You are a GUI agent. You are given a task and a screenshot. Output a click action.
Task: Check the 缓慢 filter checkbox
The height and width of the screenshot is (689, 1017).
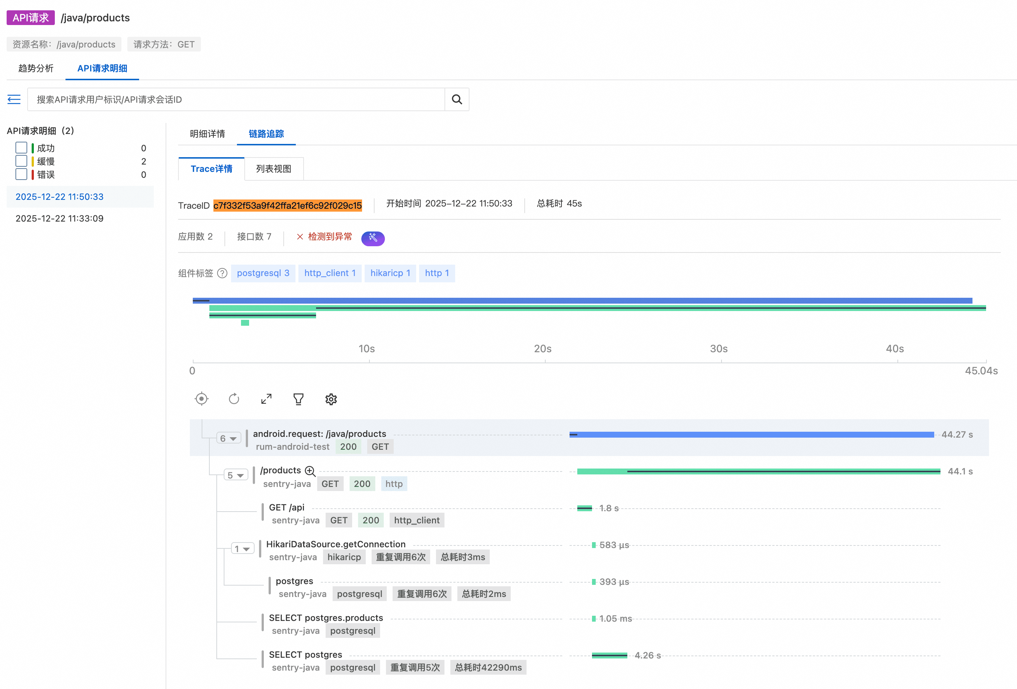(x=21, y=161)
